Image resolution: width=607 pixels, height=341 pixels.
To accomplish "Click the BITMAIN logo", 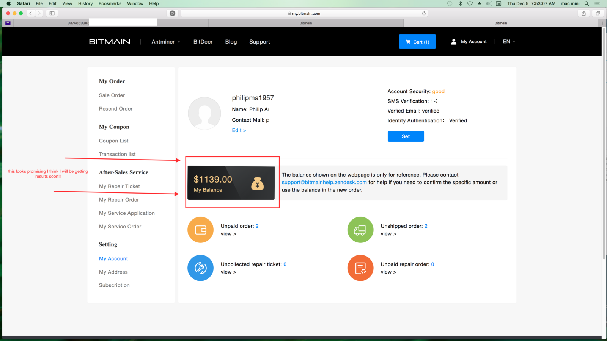I will [x=110, y=42].
